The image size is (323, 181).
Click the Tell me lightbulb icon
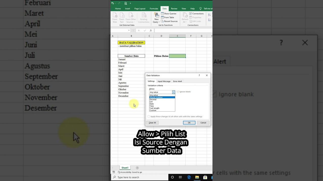[x=201, y=9]
